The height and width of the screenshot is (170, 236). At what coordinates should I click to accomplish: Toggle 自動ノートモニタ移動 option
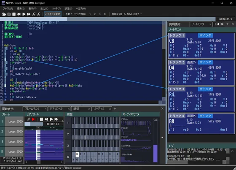click(x=75, y=14)
